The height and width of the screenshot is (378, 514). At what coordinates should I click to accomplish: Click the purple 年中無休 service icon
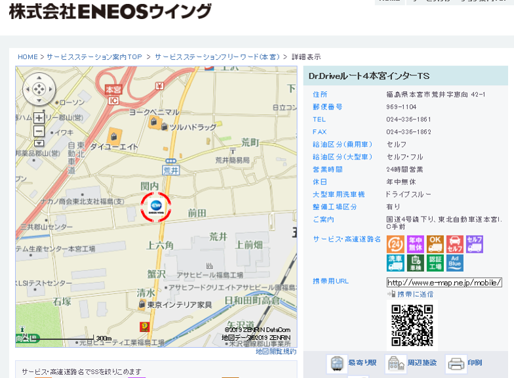click(x=416, y=244)
